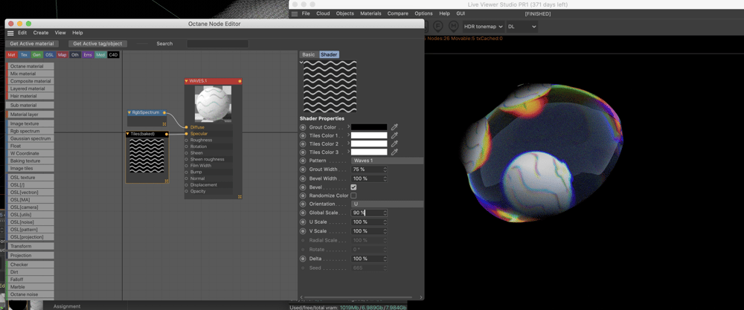Enable the Randomize Color checkbox
744x310 pixels.
353,196
